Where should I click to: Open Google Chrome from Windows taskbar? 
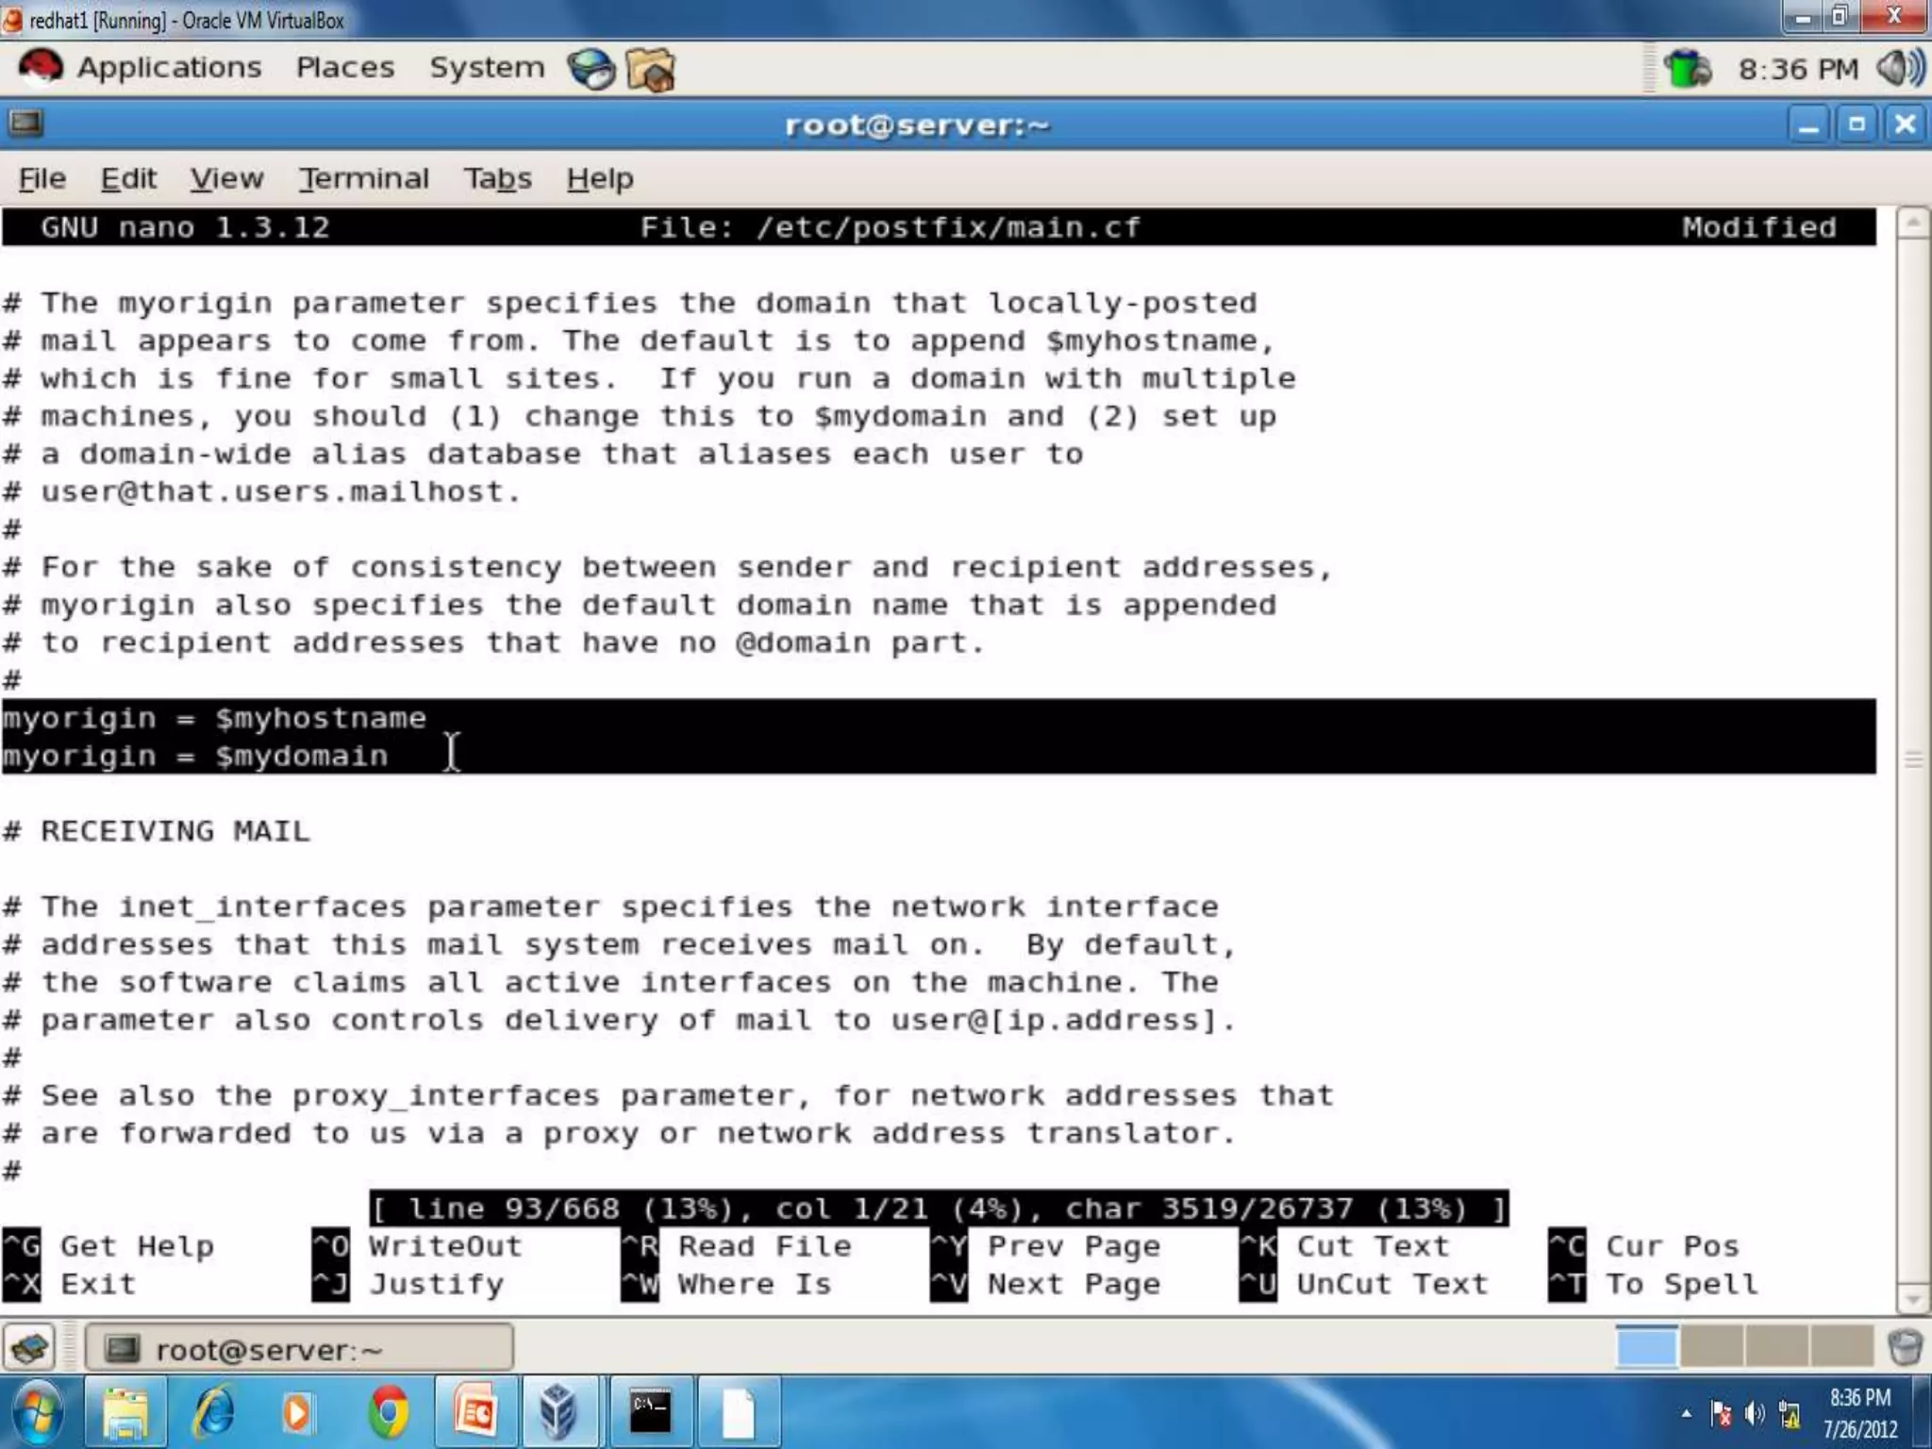(x=389, y=1412)
